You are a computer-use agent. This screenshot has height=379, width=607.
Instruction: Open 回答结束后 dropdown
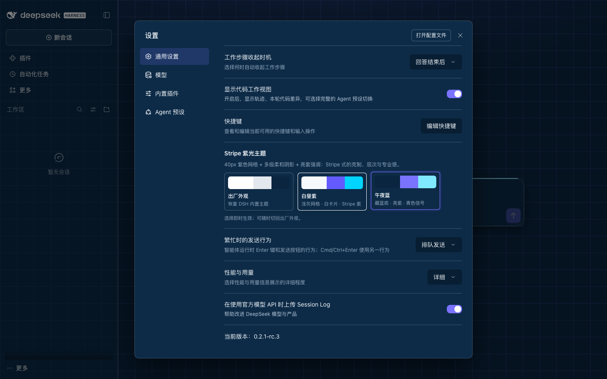[x=436, y=62]
